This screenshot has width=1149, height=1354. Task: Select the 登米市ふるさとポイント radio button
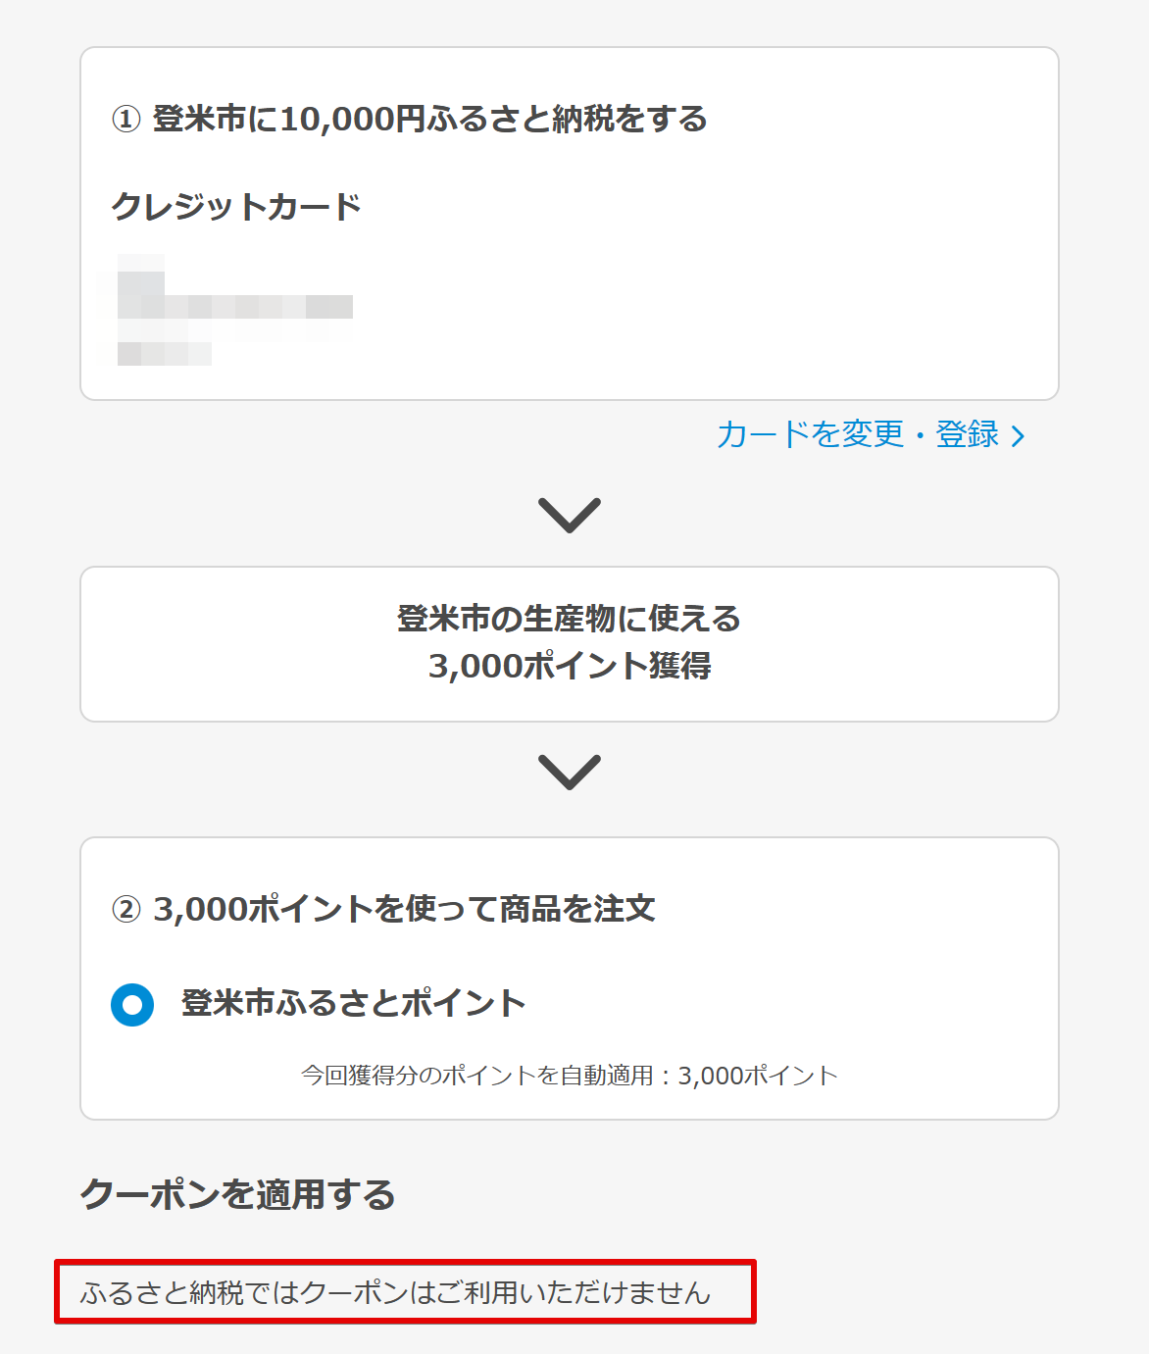[x=132, y=1005]
